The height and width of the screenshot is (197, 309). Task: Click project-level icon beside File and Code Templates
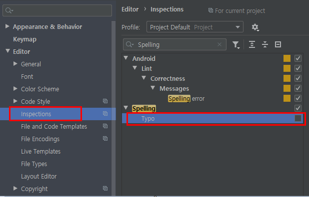tap(105, 126)
